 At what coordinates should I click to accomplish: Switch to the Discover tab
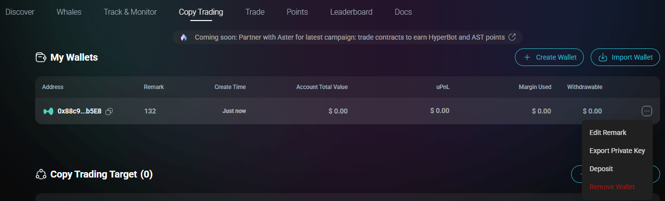click(20, 12)
